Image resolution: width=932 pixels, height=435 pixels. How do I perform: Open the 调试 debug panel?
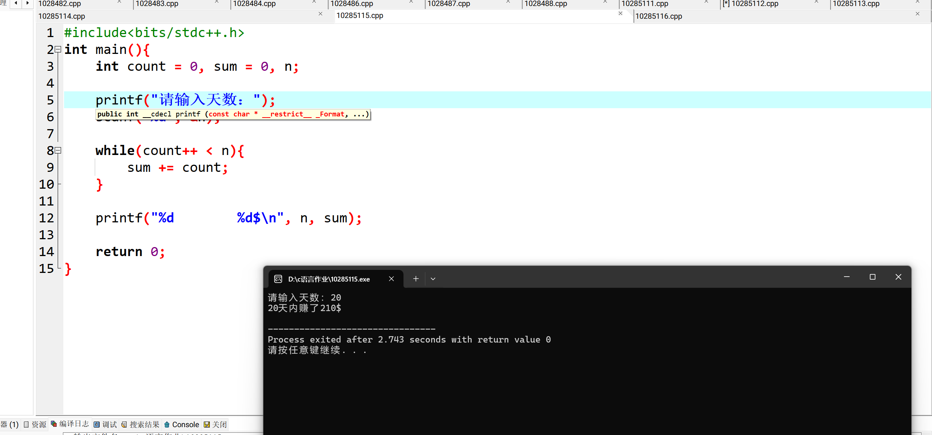point(105,425)
